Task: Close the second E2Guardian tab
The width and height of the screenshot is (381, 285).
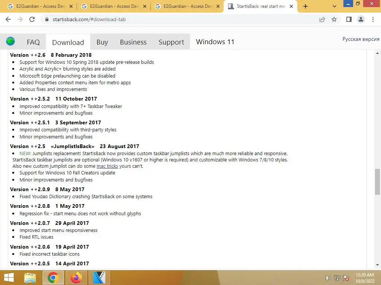Action: [x=145, y=7]
